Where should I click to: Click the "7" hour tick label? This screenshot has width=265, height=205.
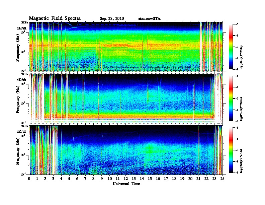(x=86, y=179)
